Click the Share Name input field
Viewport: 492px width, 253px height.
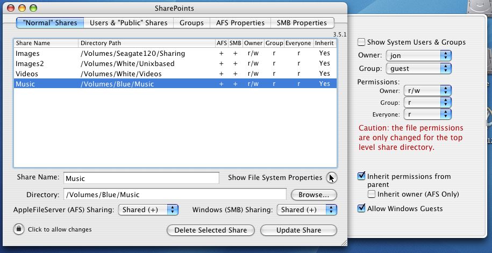141,178
